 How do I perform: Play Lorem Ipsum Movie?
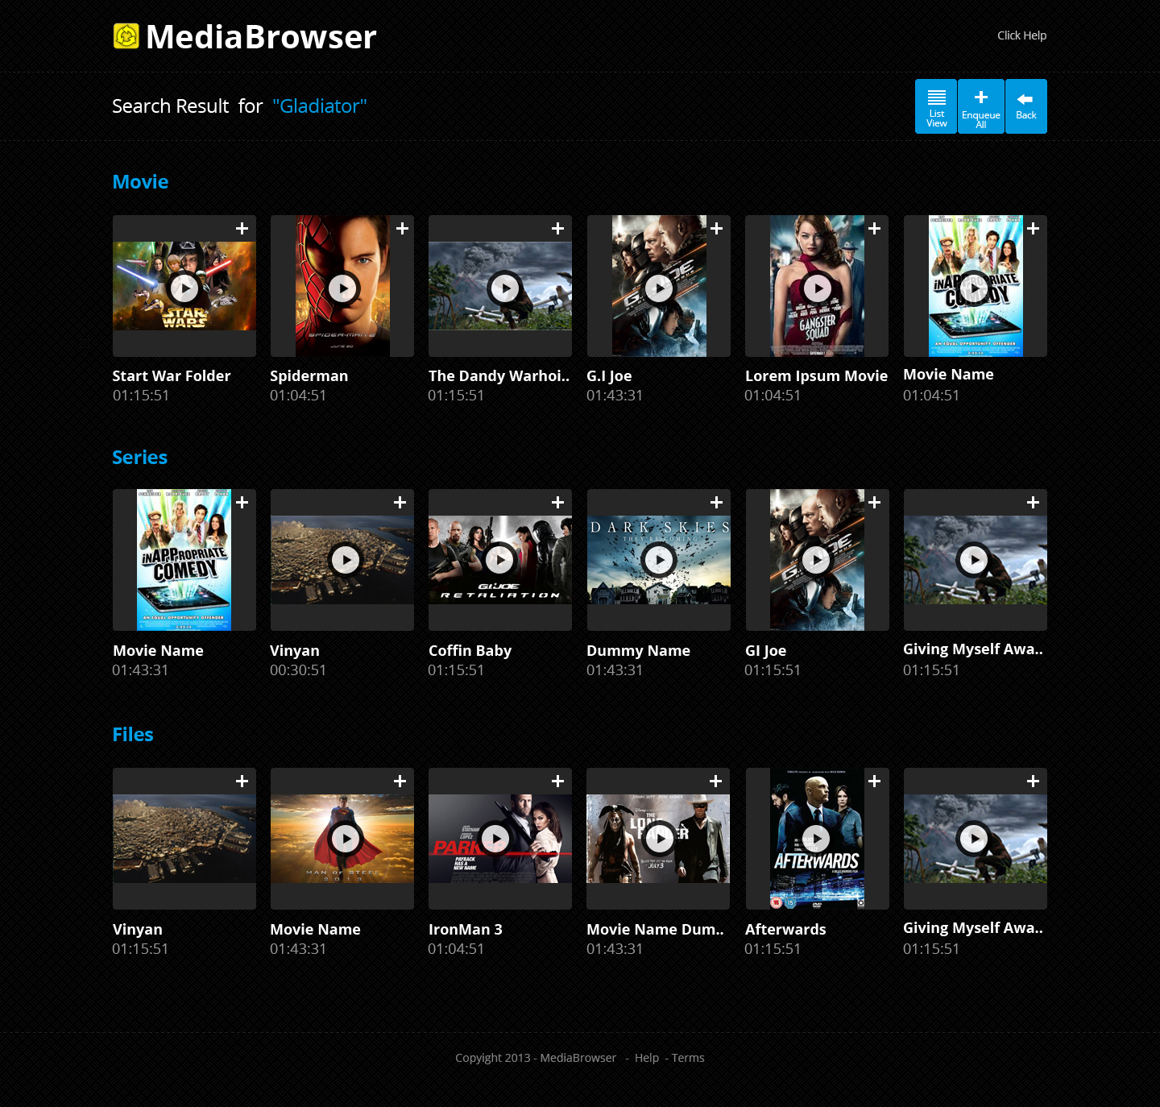[818, 288]
